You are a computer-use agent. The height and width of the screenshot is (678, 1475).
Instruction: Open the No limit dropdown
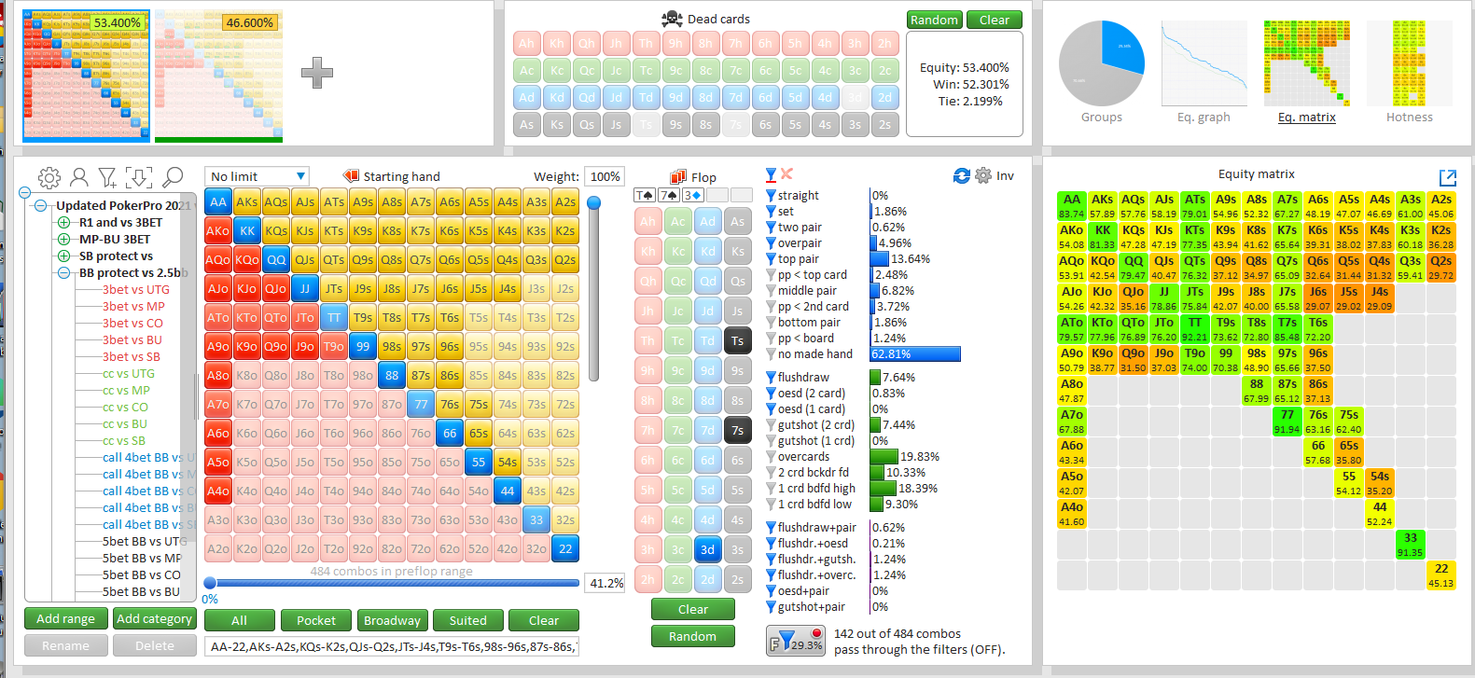[257, 176]
